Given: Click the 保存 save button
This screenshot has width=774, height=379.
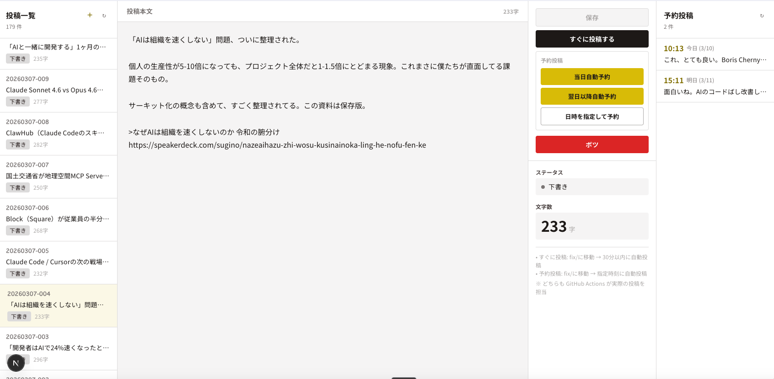Looking at the screenshot, I should click(591, 17).
